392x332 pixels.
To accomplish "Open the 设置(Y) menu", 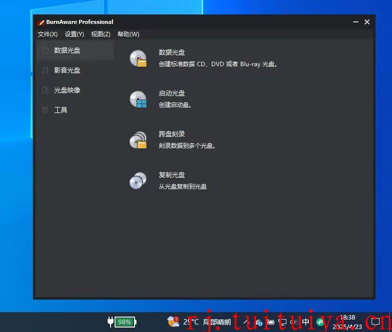I will point(74,34).
